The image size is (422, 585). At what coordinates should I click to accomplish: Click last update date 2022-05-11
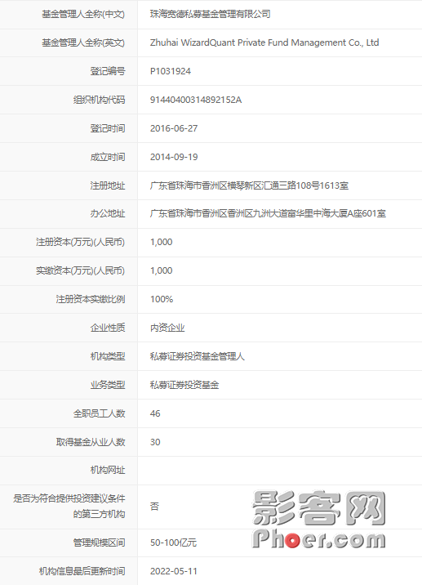174,571
